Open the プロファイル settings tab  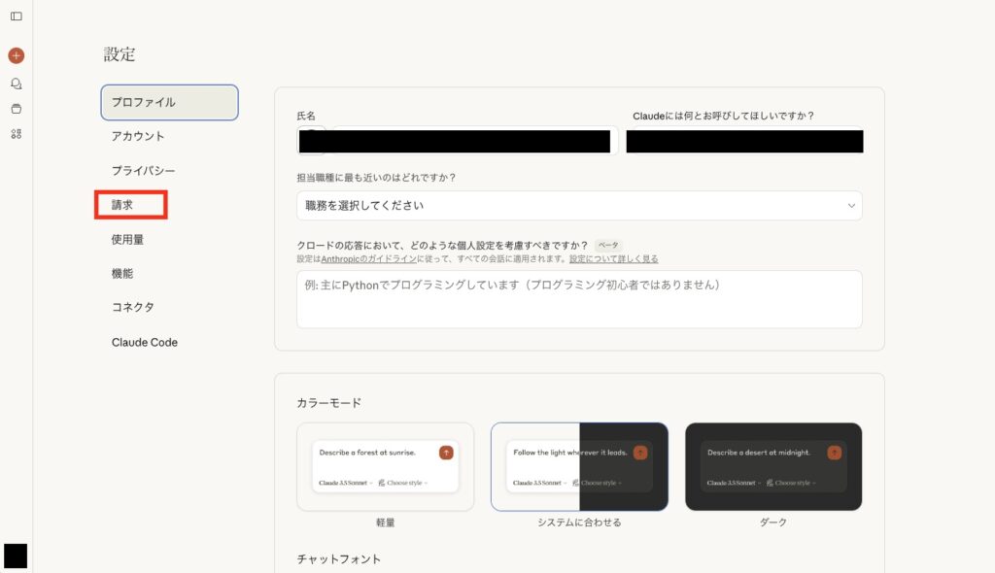tap(169, 102)
